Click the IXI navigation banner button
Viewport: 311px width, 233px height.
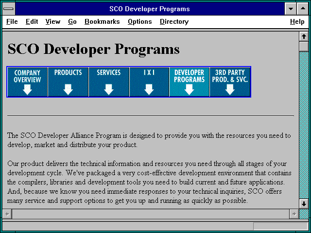[x=149, y=82]
